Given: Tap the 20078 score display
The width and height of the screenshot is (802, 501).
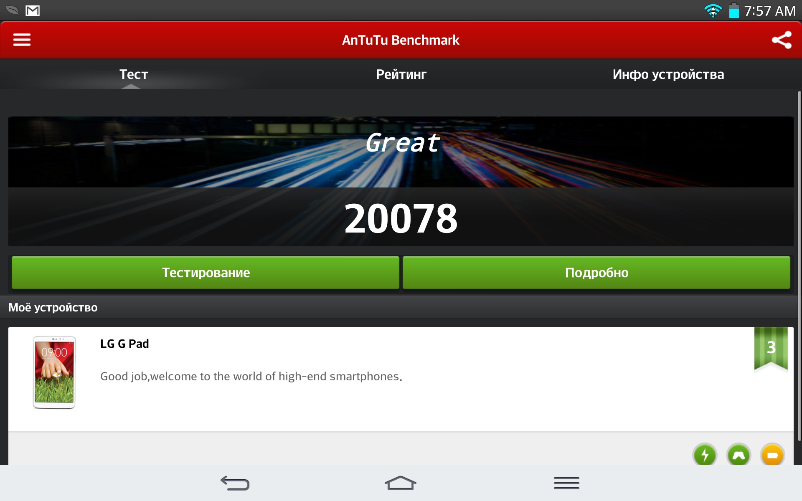Looking at the screenshot, I should (x=401, y=218).
